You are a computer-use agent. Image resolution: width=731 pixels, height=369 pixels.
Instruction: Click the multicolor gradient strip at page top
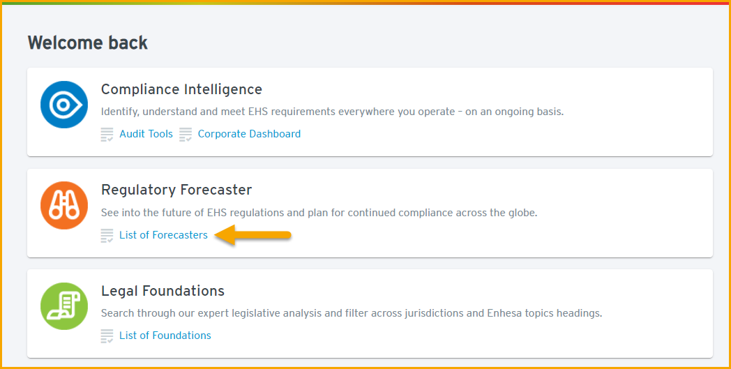(x=365, y=2)
